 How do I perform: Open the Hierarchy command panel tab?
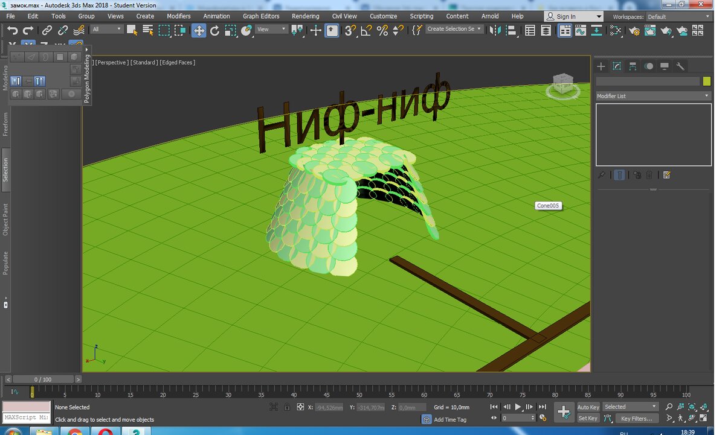[x=633, y=66]
